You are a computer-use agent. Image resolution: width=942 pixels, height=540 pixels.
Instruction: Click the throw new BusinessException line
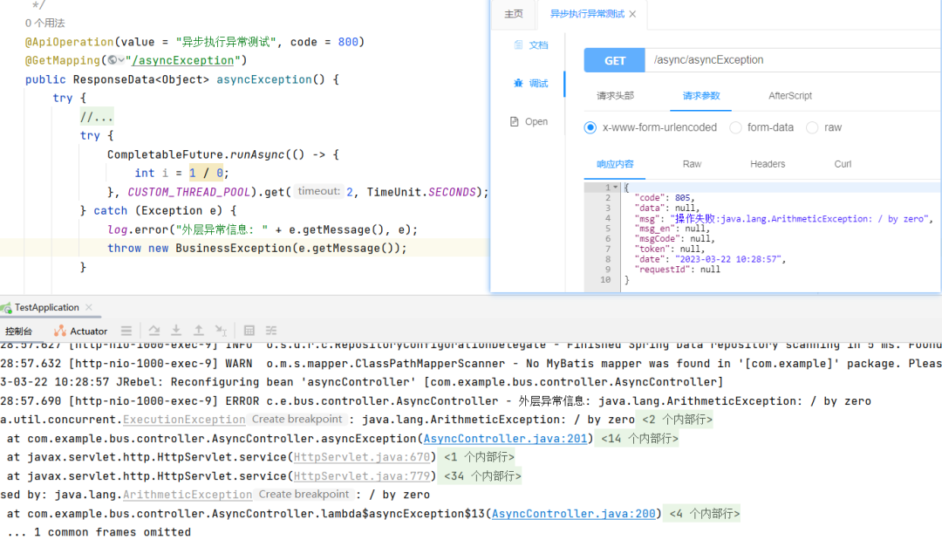click(x=257, y=248)
